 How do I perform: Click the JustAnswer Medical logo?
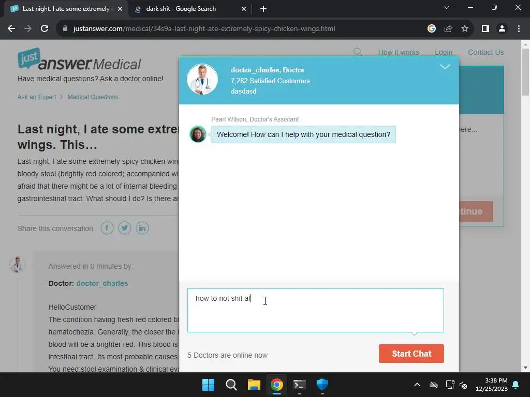pos(79,59)
